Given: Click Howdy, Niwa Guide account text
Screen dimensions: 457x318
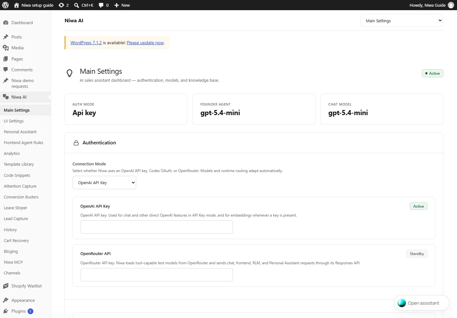Looking at the screenshot, I should 427,5.
